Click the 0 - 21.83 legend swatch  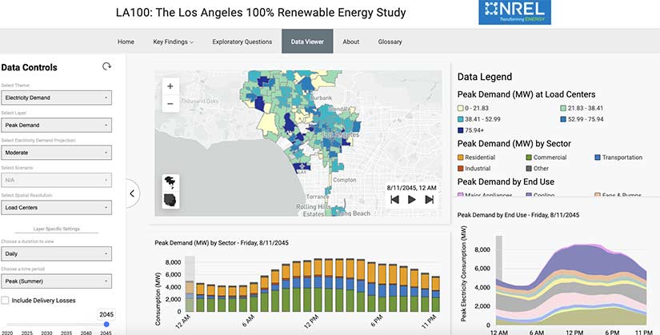461,108
